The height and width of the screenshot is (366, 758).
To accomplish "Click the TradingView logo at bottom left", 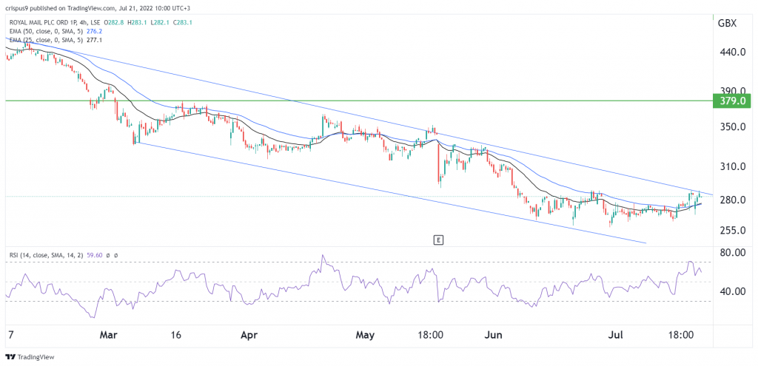I will click(30, 357).
